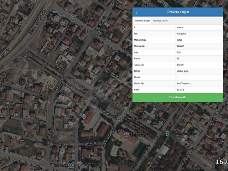Click the Pafta value 30.27.B
The height and width of the screenshot is (171, 228).
pos(181,90)
